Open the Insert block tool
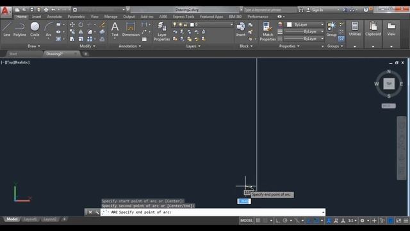Viewport: 410px width, 231px height. pos(241,29)
